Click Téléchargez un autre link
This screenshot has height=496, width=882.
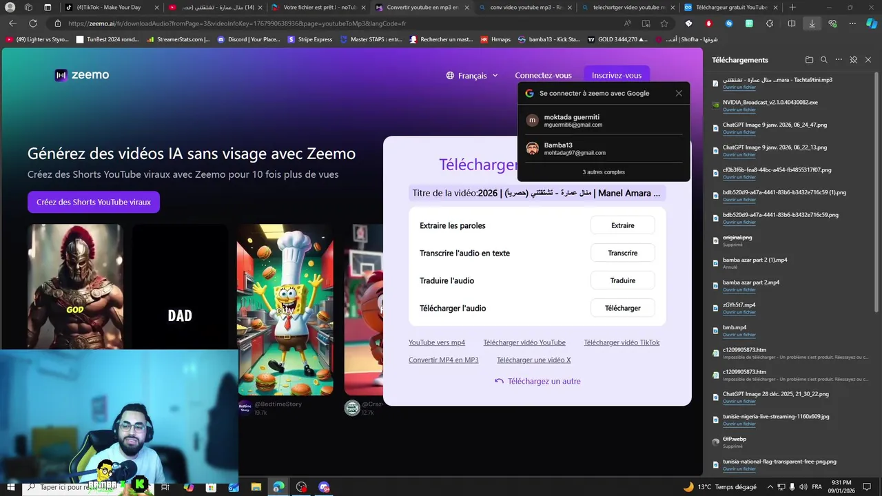click(537, 381)
